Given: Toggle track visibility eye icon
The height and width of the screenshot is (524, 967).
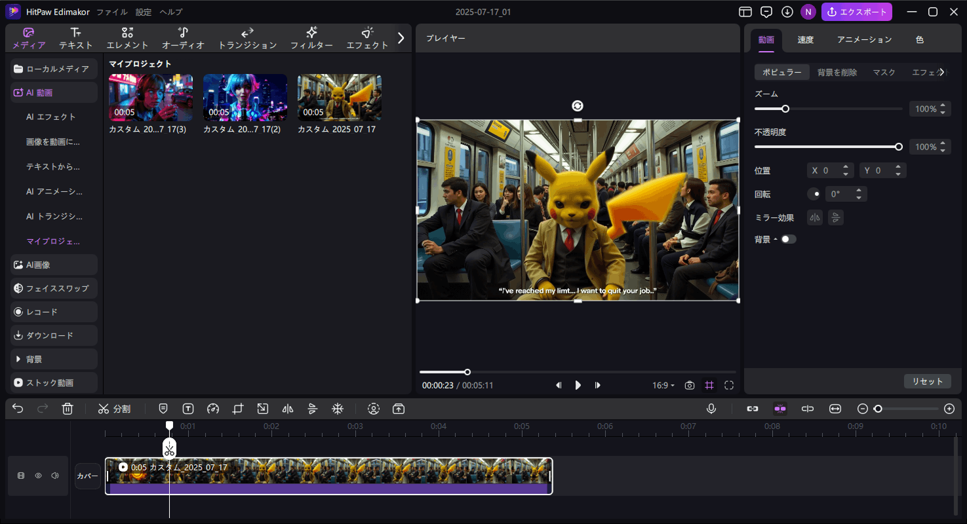Looking at the screenshot, I should (x=38, y=476).
